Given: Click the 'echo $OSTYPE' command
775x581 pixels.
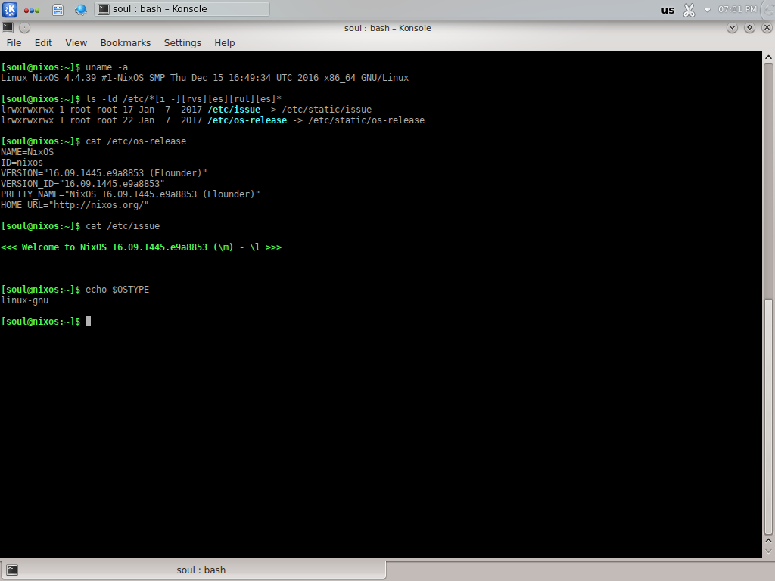Looking at the screenshot, I should pos(117,290).
